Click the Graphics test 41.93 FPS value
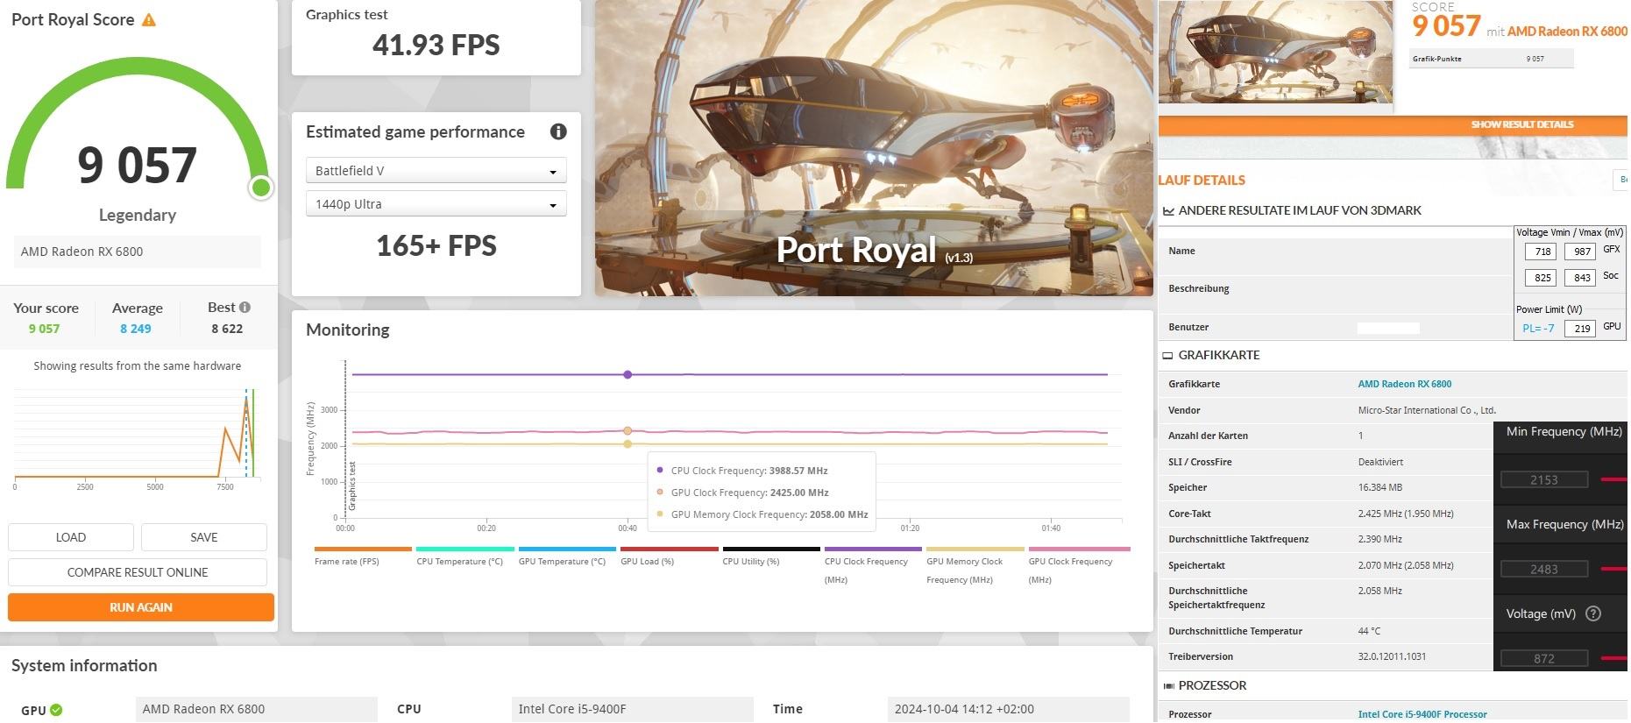The width and height of the screenshot is (1631, 723). [x=436, y=45]
